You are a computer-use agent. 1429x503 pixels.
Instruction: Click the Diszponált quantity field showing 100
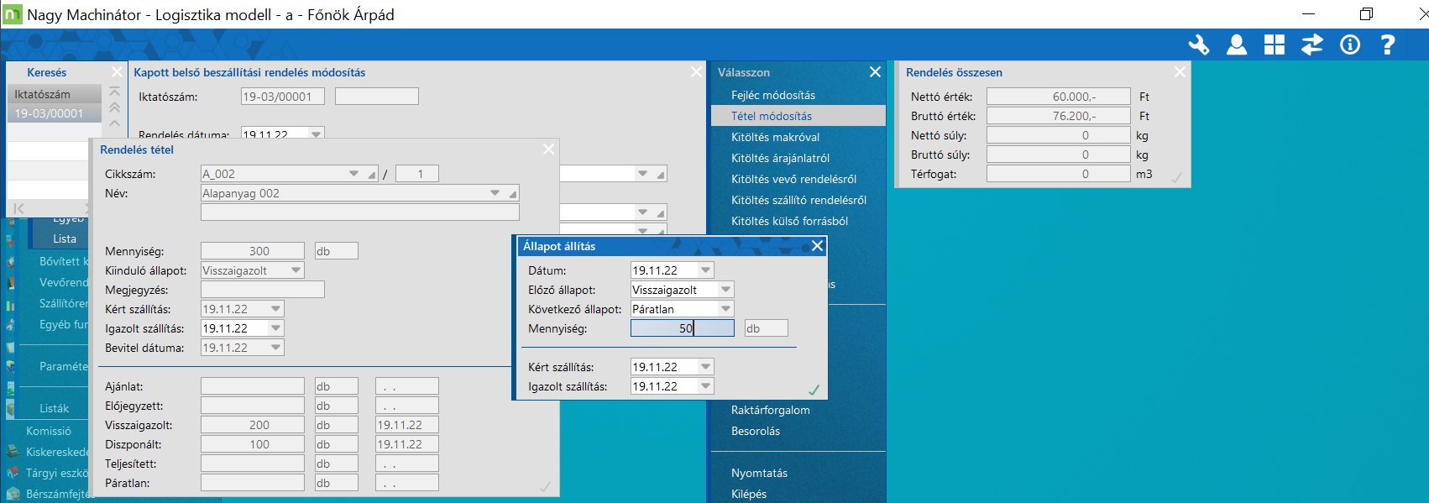click(x=253, y=444)
